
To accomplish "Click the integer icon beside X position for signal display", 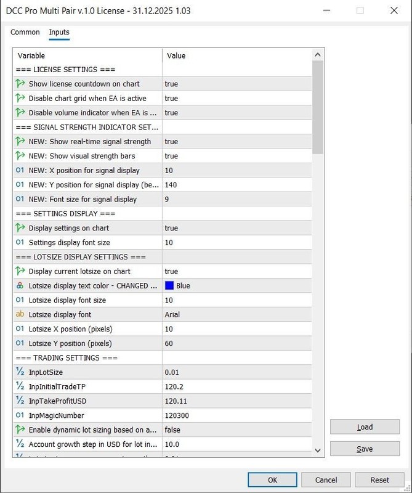I will tap(20, 170).
